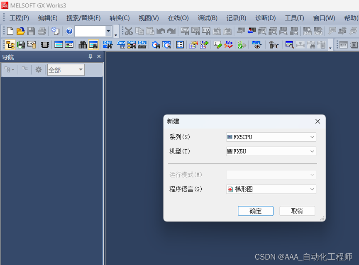Open the 在线(O) menu
Image resolution: width=359 pixels, height=265 pixels.
coord(178,18)
